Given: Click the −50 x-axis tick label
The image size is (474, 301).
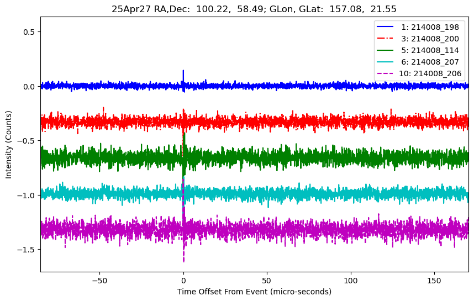Looking at the screenshot, I should click(100, 281).
